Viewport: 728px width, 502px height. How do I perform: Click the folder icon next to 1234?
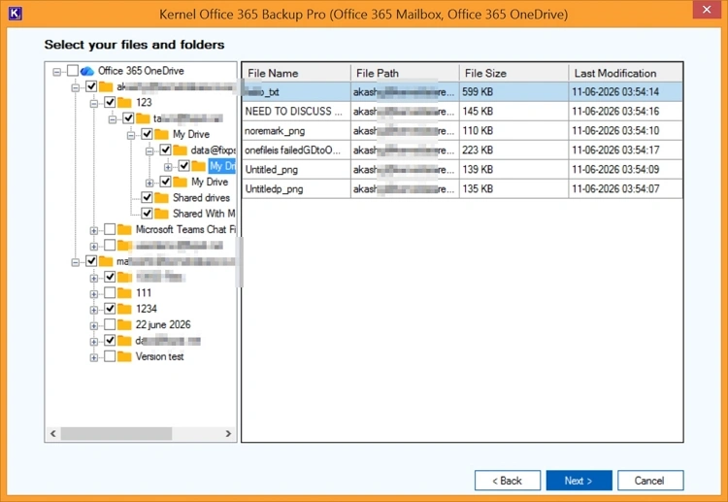point(124,309)
